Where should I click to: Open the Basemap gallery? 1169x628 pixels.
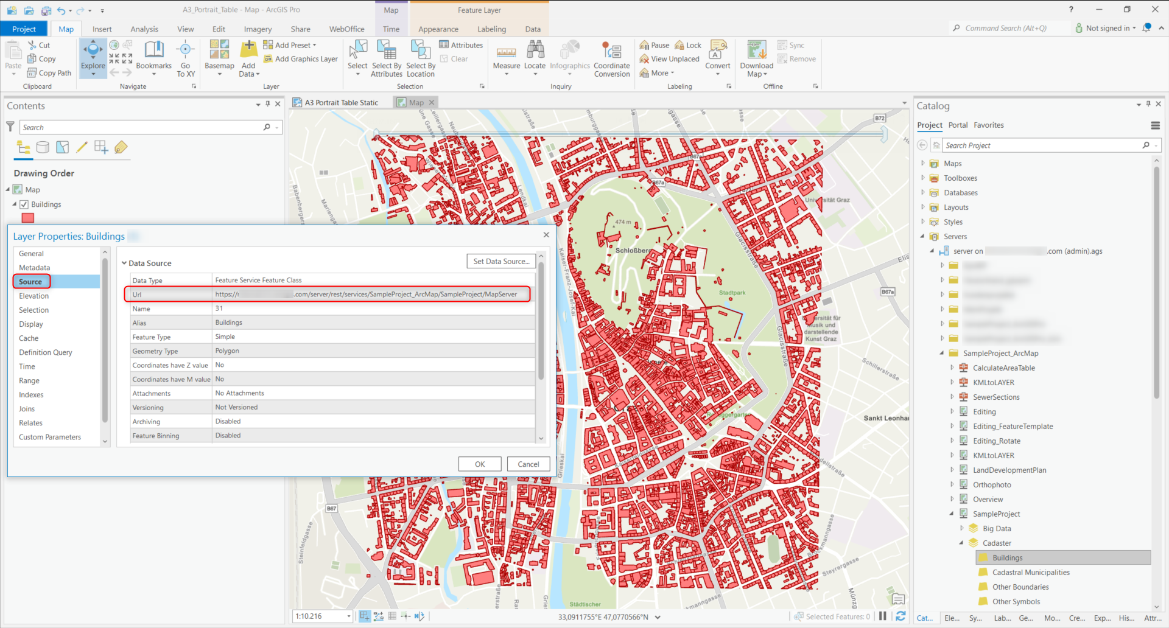[x=219, y=58]
